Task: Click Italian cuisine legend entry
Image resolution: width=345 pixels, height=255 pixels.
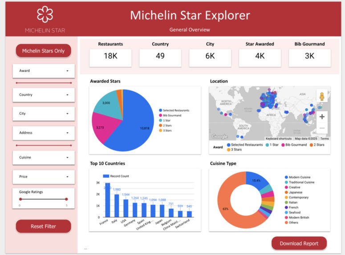Action: (291, 202)
